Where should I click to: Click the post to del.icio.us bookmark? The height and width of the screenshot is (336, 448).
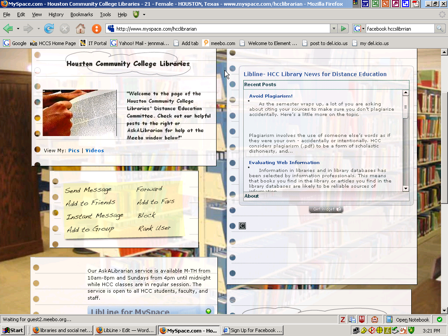tap(325, 43)
